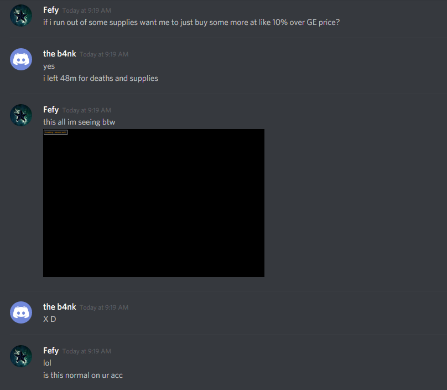The height and width of the screenshot is (390, 447).
Task: Click the b4nk's Discord avatar beside "yes"
Action: (x=21, y=59)
